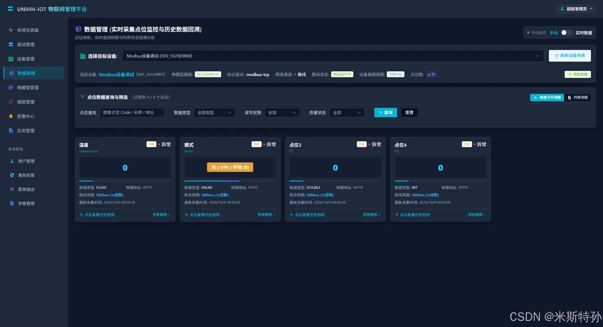
Task: Expand the 数据类型 dropdown
Action: coord(214,113)
